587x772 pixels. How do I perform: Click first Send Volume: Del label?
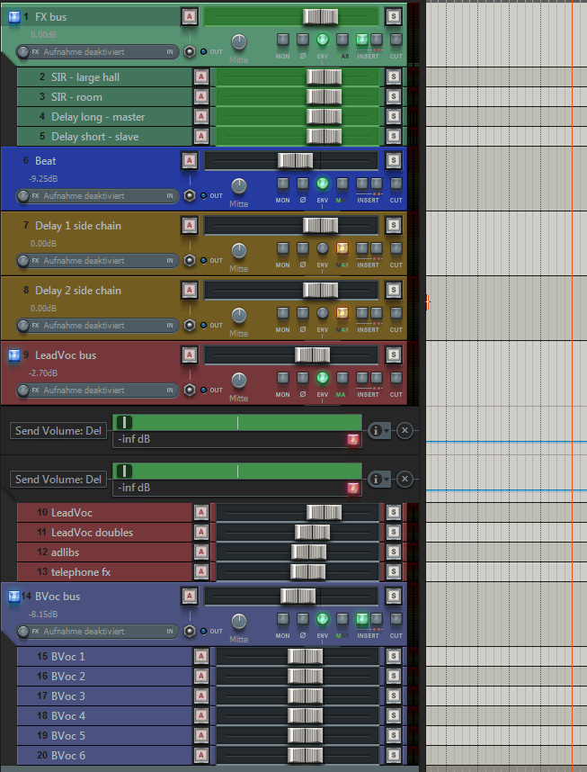58,431
